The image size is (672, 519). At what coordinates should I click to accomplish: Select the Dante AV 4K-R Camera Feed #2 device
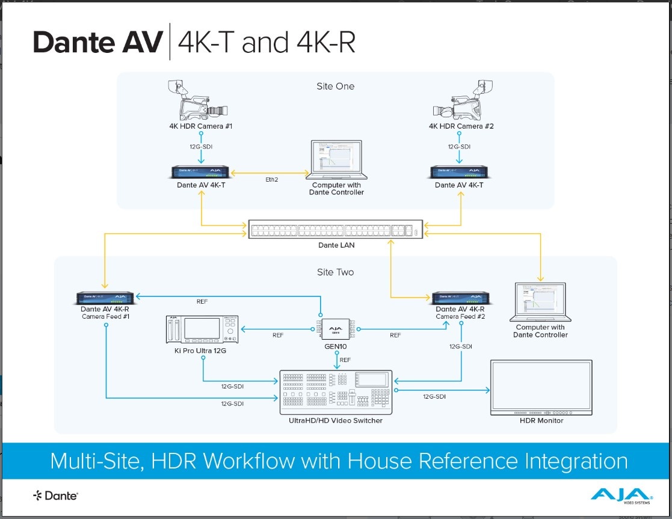click(461, 298)
